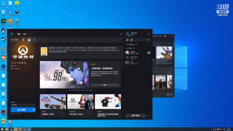This screenshot has width=233, height=131.
Task: Click the friend management icon
Action: (x=132, y=40)
